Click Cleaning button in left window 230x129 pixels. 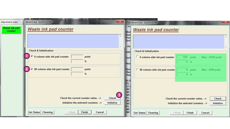[47, 112]
